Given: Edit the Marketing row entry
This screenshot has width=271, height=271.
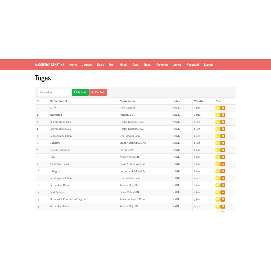Looking at the screenshot, I should coord(218,115).
